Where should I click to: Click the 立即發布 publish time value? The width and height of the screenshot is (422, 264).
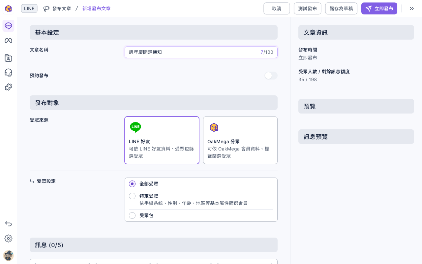308,58
